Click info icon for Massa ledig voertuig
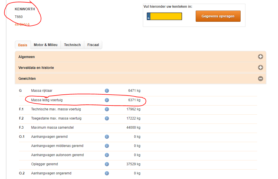Image resolution: width=278 pixels, height=179 pixels. point(107,100)
